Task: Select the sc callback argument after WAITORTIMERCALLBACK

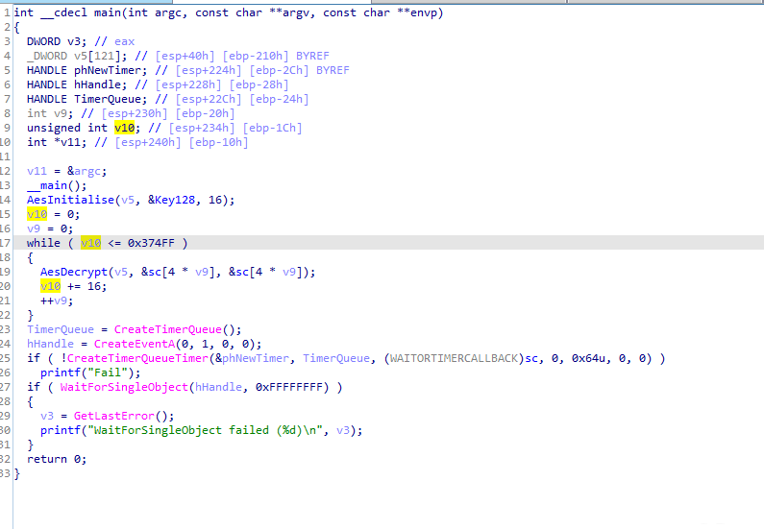Action: 531,358
